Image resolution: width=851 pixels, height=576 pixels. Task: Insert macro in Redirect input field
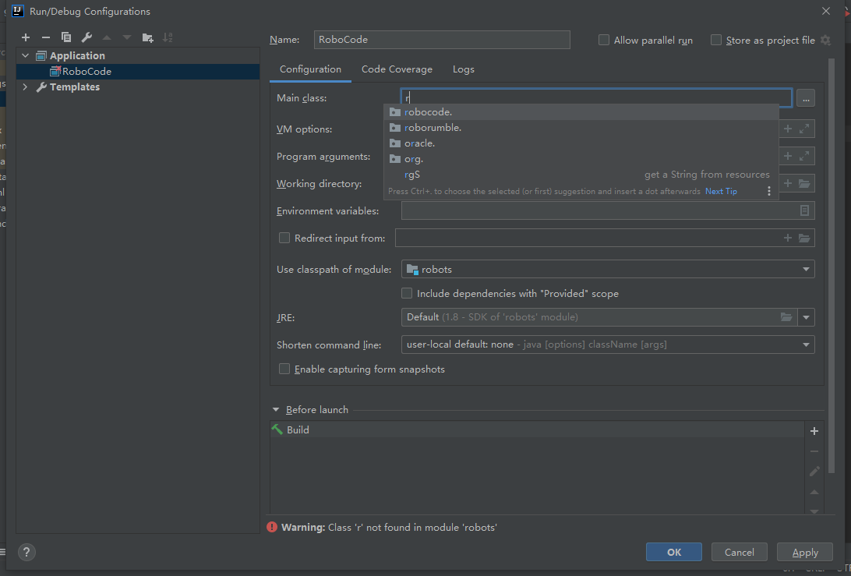788,238
